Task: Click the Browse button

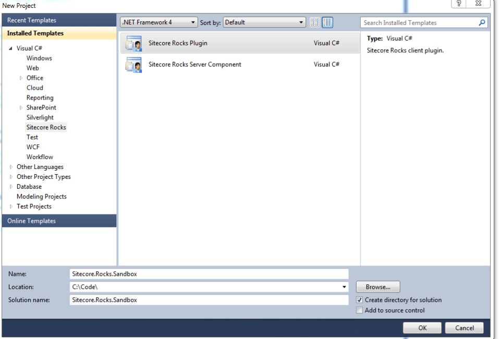Action: point(377,286)
